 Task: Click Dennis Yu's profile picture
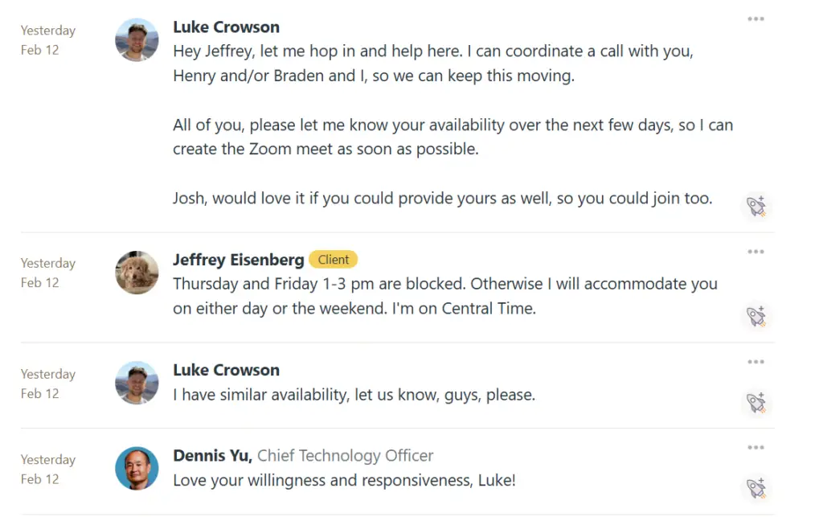pos(137,468)
